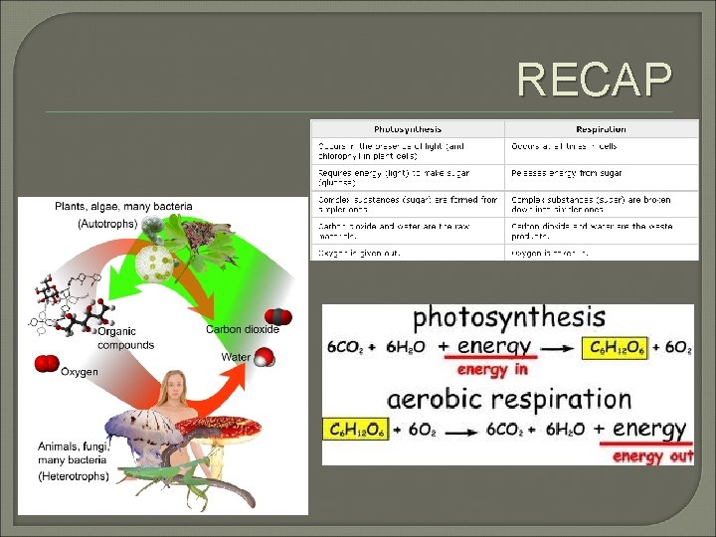Click the yellow C6H12O6 box in photosynthesis equation
This screenshot has height=537, width=716.
tap(615, 348)
